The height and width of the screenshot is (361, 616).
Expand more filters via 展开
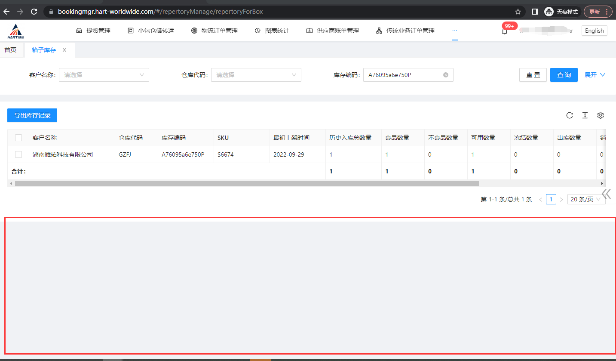(x=595, y=75)
